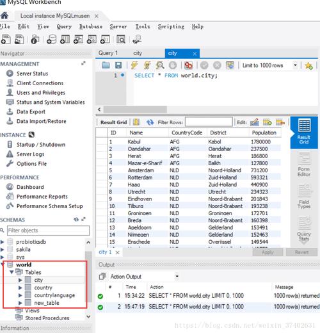Open Data Export
Image resolution: width=320 pixels, height=333 pixels.
[x=31, y=111]
